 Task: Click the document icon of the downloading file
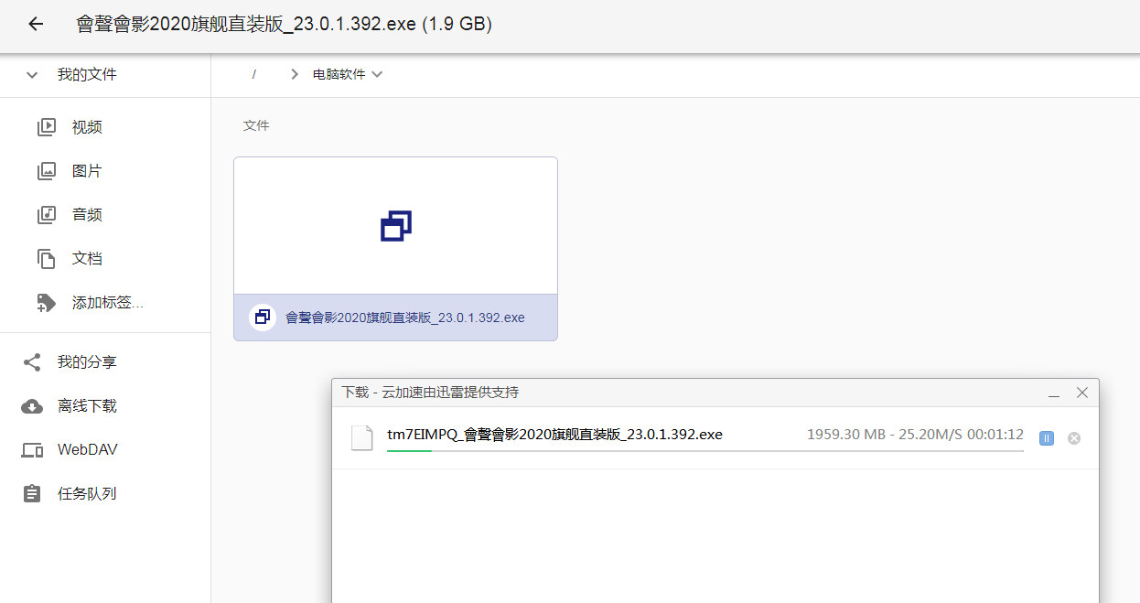click(x=362, y=438)
